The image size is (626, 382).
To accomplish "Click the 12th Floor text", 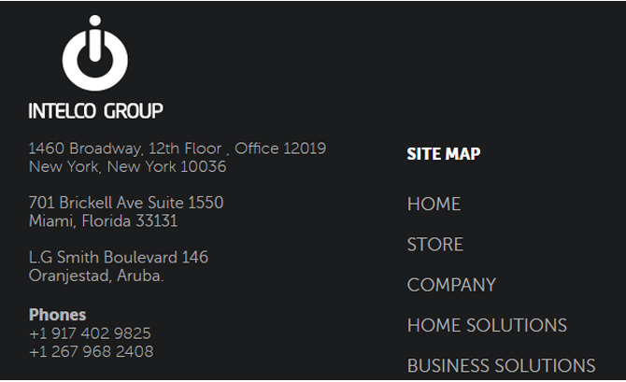I will (185, 149).
